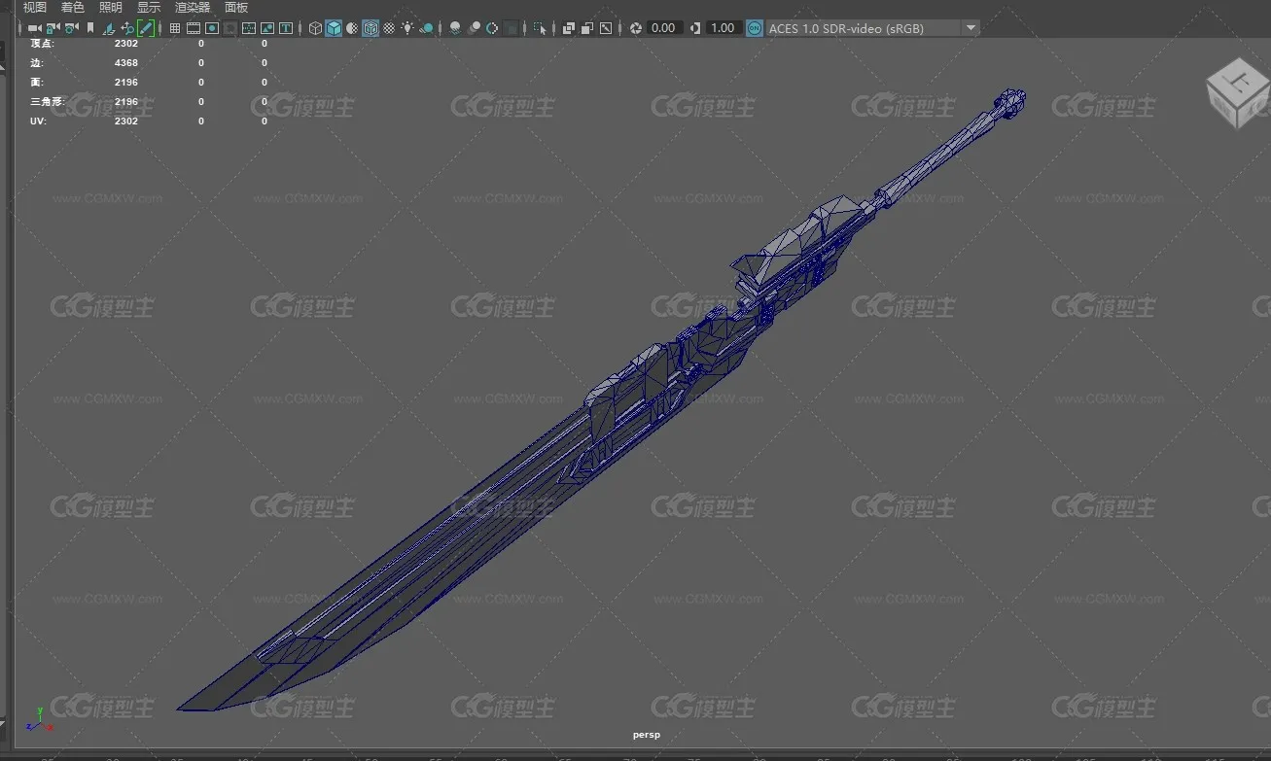Click the X-Ray Joints icon

[606, 28]
